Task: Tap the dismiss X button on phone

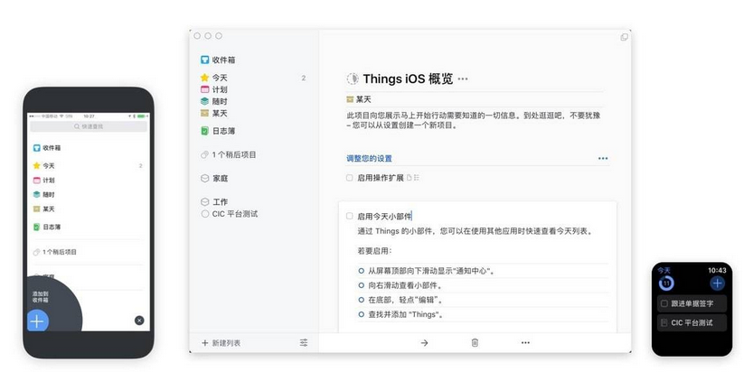Action: 139,321
